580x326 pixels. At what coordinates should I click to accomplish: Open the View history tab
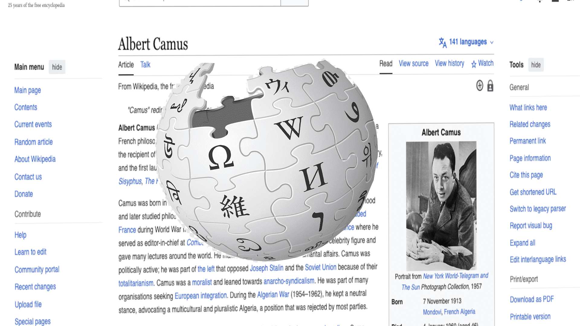449,63
